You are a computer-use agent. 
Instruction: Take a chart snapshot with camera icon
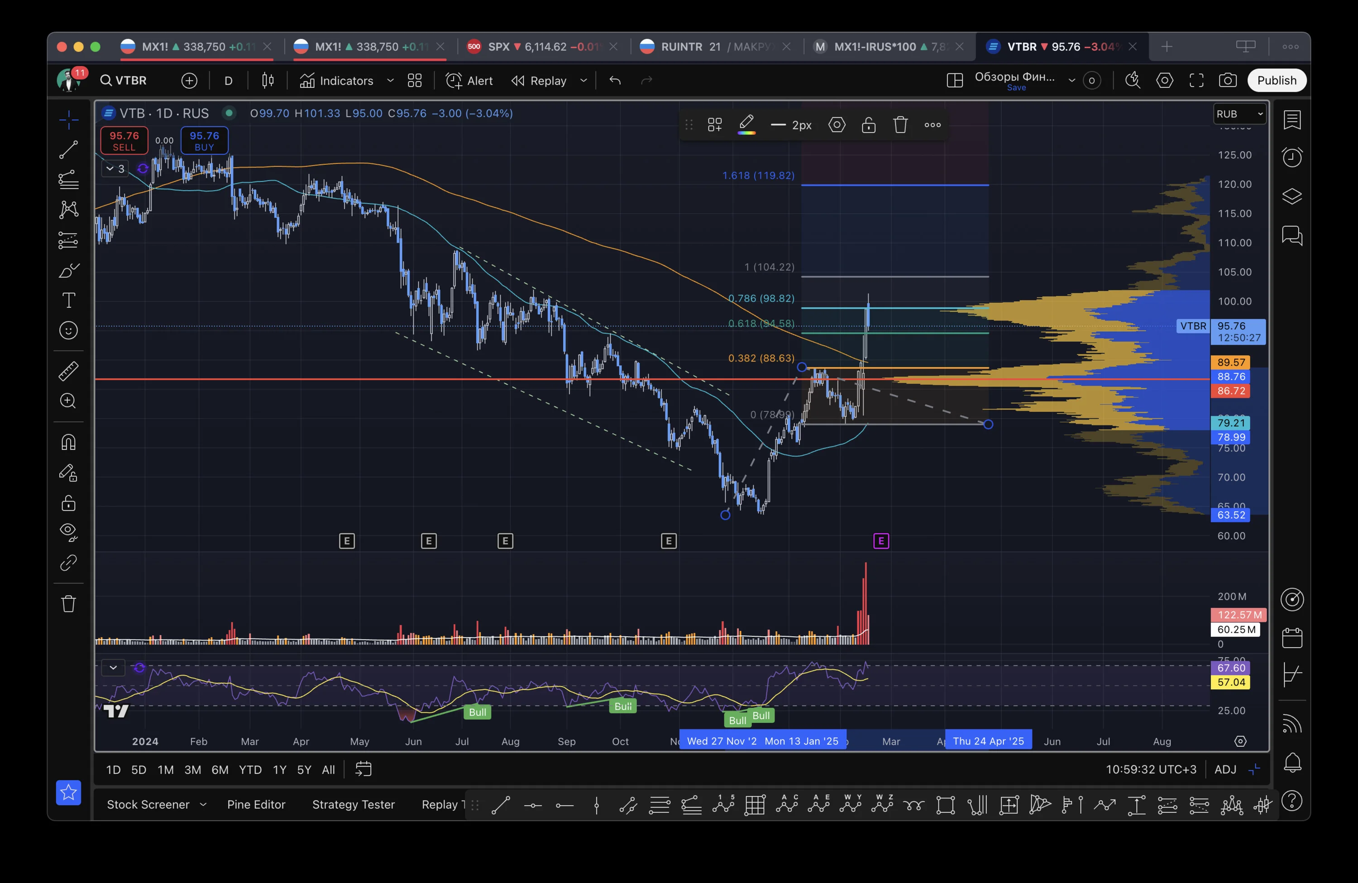coord(1228,81)
